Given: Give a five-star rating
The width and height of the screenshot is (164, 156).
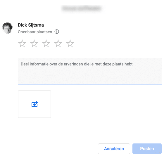Looking at the screenshot, I should [x=70, y=44].
